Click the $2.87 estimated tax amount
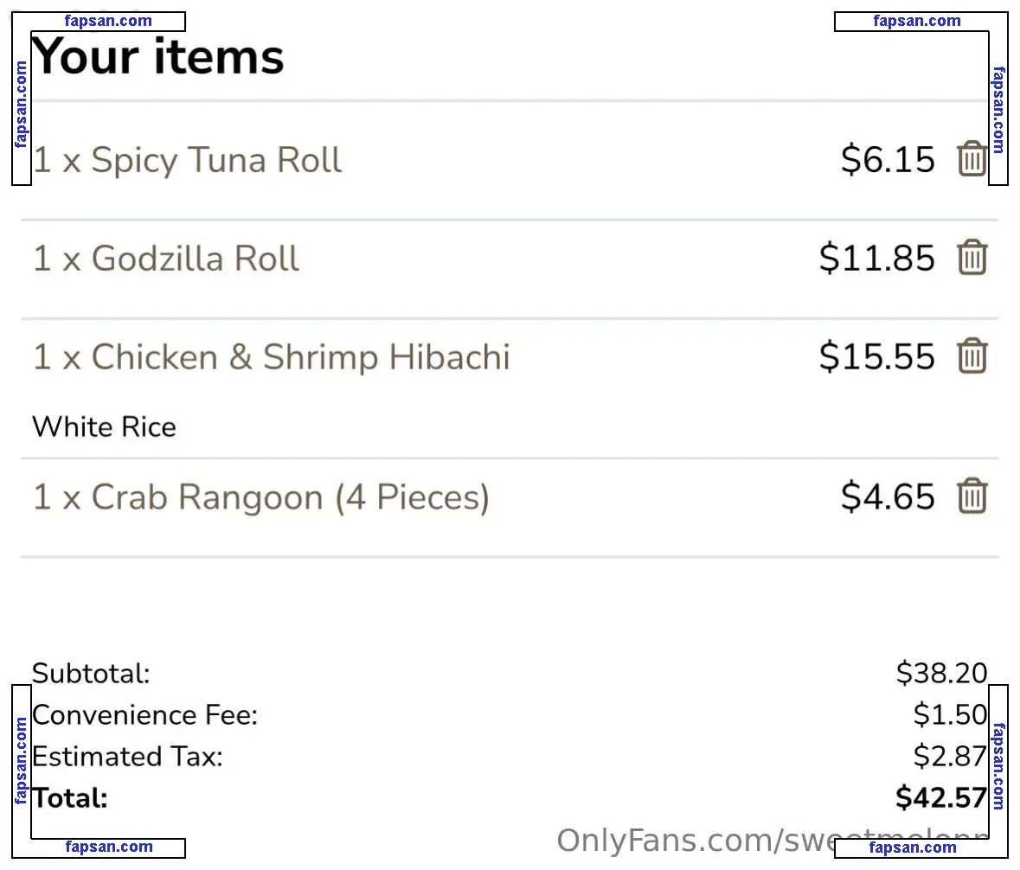1020x870 pixels. pos(951,756)
